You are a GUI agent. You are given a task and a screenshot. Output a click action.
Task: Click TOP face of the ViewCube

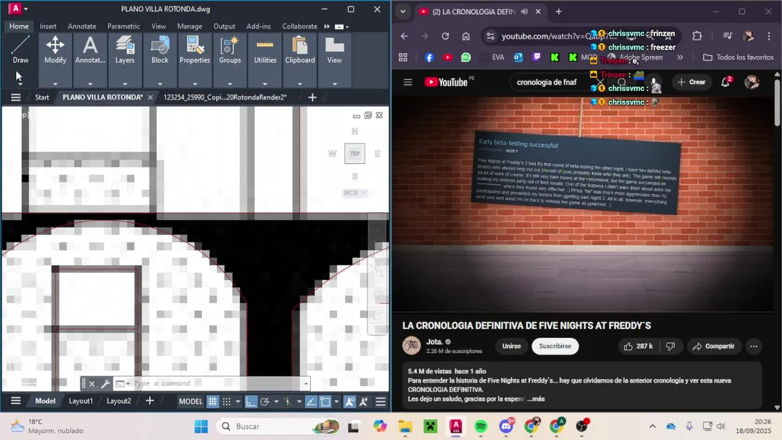355,153
